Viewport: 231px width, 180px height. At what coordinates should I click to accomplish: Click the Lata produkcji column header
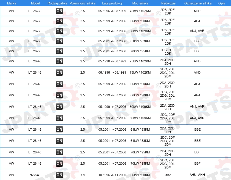point(112,3)
